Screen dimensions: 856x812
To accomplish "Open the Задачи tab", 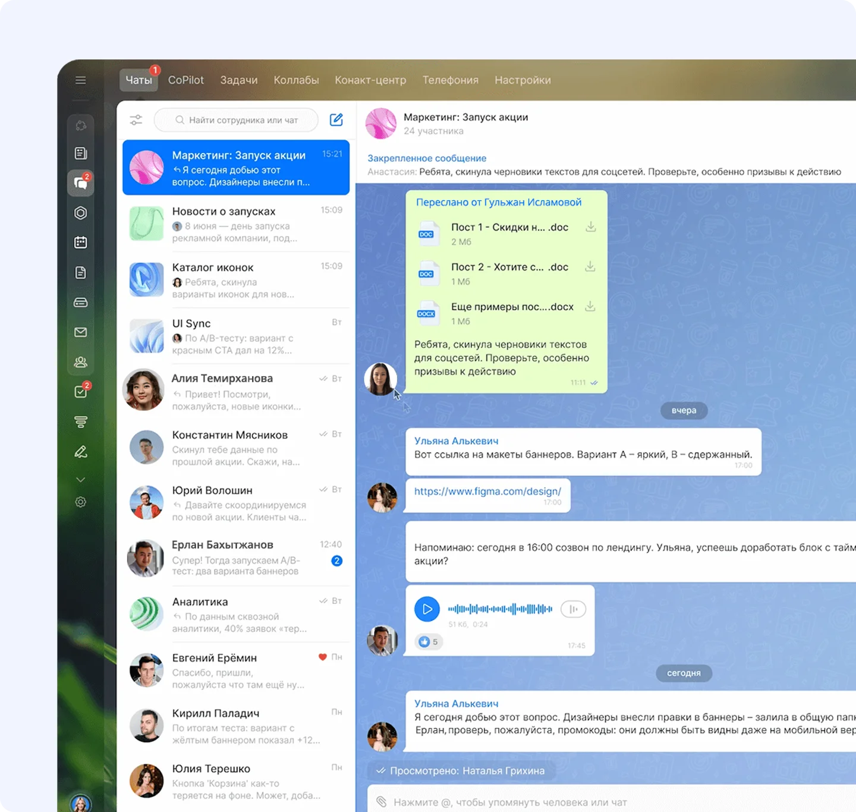I will [239, 80].
